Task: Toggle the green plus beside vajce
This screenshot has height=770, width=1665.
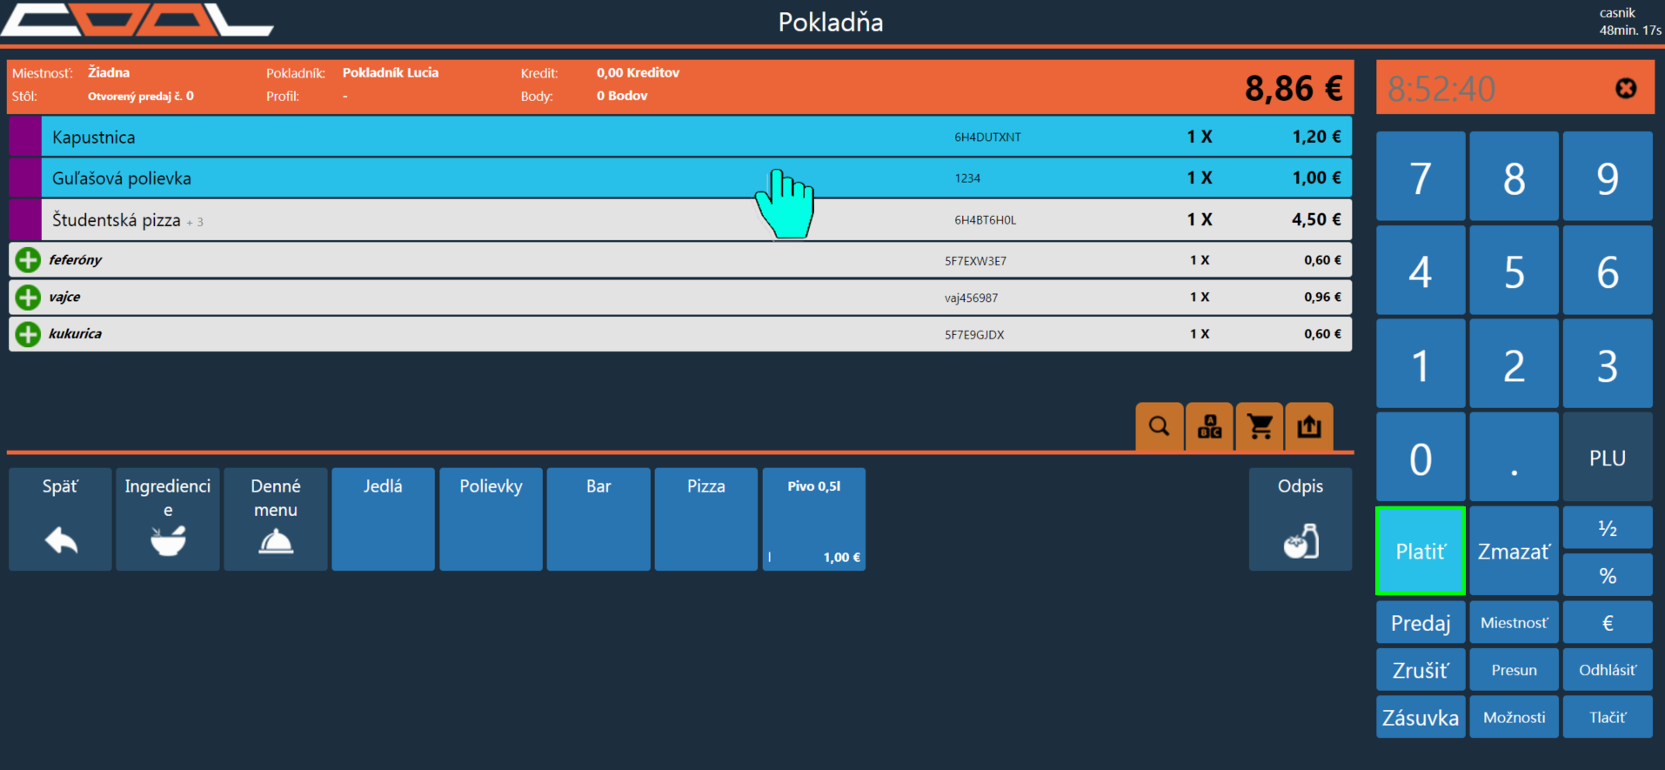Action: pos(28,298)
